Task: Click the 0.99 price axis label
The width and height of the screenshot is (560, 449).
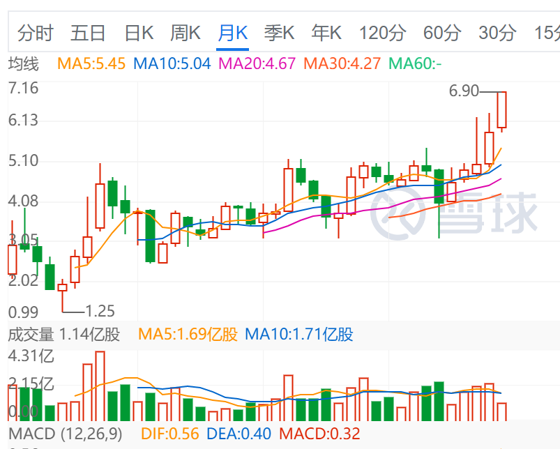Action: (x=23, y=312)
